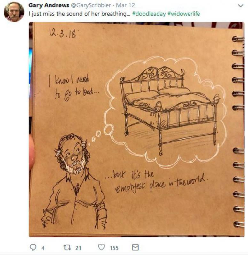Open the #doodleaday hashtag

pyautogui.click(x=149, y=14)
